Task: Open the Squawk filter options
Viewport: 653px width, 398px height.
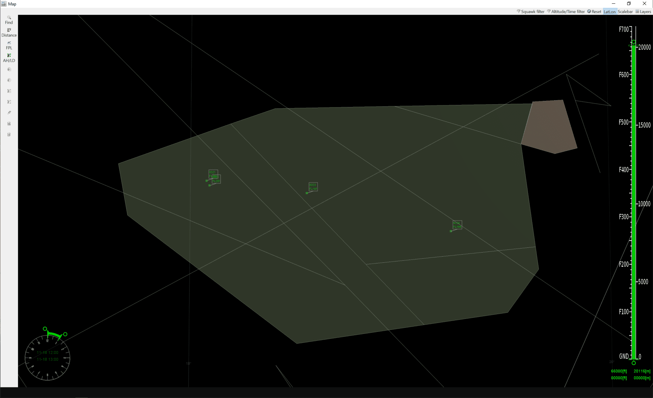Action: [x=531, y=12]
